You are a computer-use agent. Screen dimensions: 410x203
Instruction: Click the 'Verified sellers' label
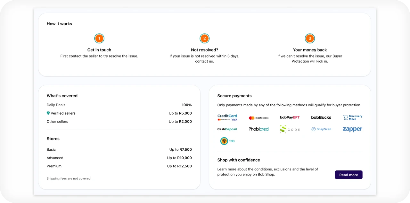point(63,113)
